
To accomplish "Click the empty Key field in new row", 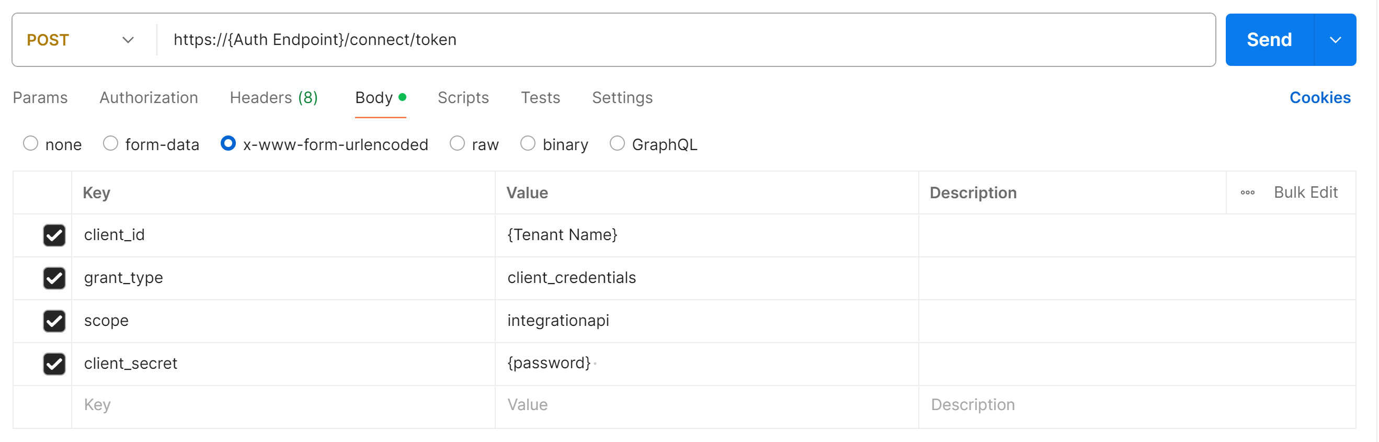I will coord(283,405).
